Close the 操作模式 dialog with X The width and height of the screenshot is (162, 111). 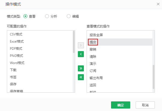coord(158,4)
